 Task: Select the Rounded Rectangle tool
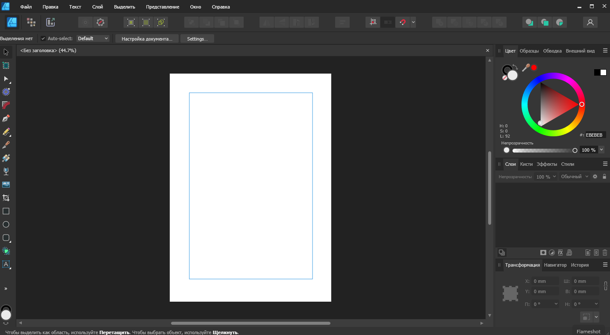[6, 238]
